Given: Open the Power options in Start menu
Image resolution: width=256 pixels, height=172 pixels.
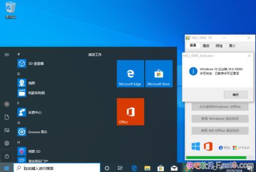Looking at the screenshot, I should point(7,156).
